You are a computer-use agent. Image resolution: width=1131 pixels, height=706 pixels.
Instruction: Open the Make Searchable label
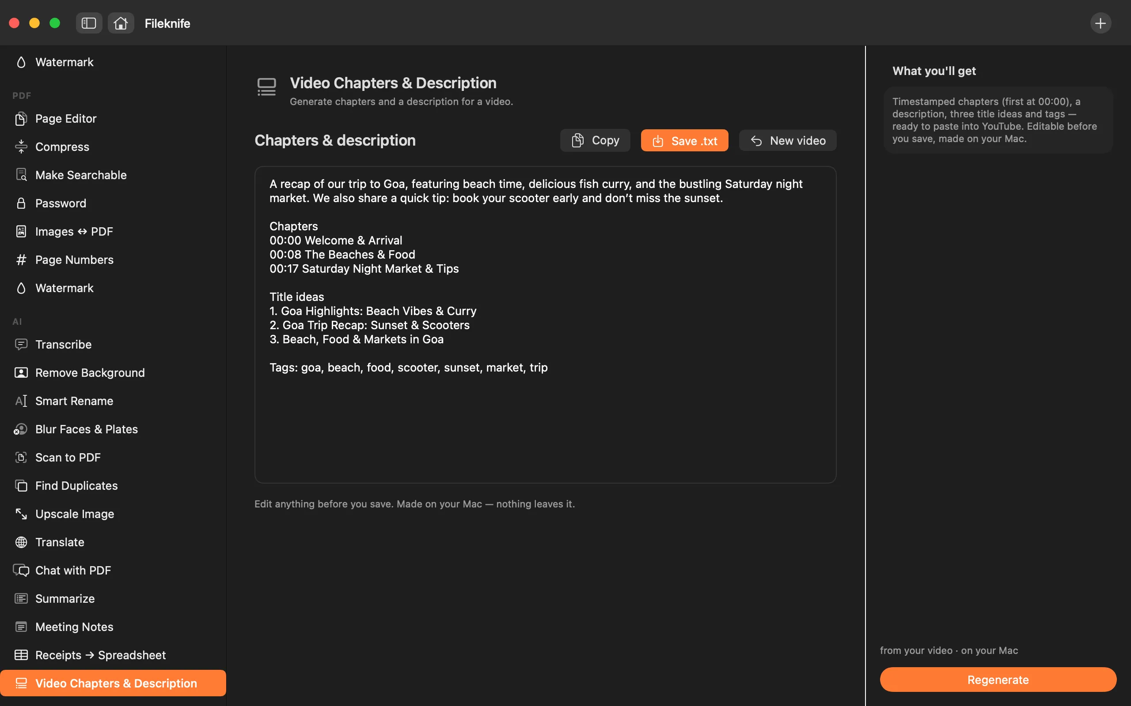point(81,175)
